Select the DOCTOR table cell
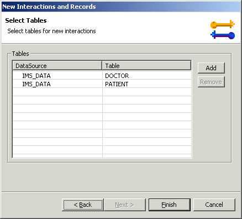 tap(117, 76)
